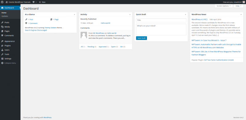Click the Tools wrench icon in sidebar
The height and width of the screenshot is (120, 246).
(x=2, y=54)
